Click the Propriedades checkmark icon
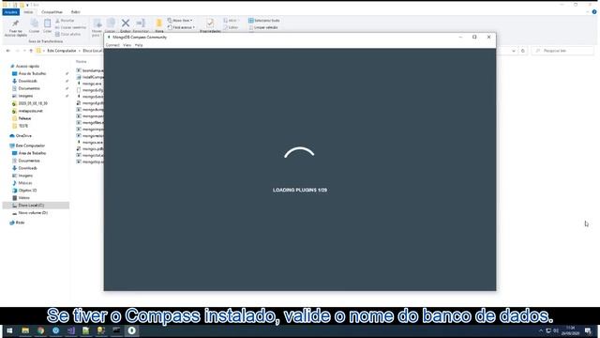 210,23
